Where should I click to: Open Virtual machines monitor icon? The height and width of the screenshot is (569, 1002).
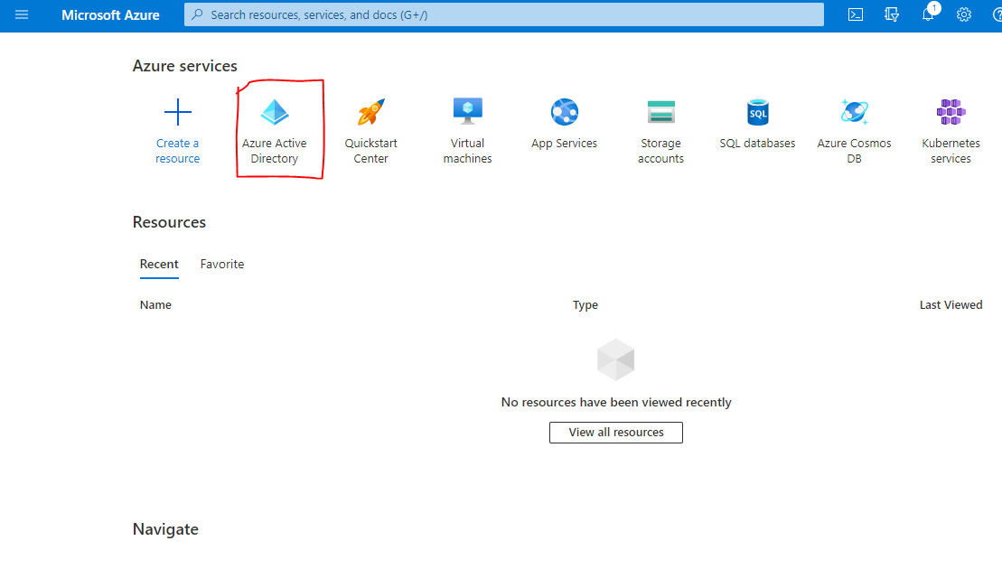pos(468,112)
